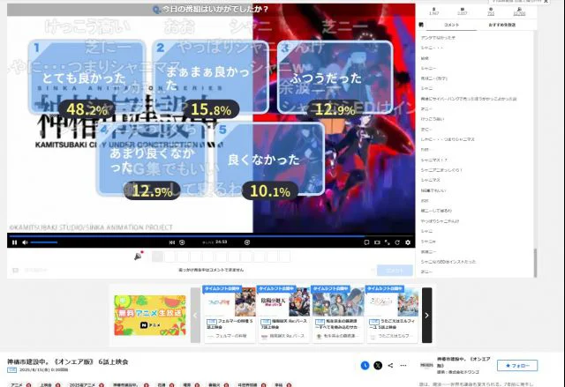Toggle comment display icon in player
The width and height of the screenshot is (565, 387).
click(366, 242)
